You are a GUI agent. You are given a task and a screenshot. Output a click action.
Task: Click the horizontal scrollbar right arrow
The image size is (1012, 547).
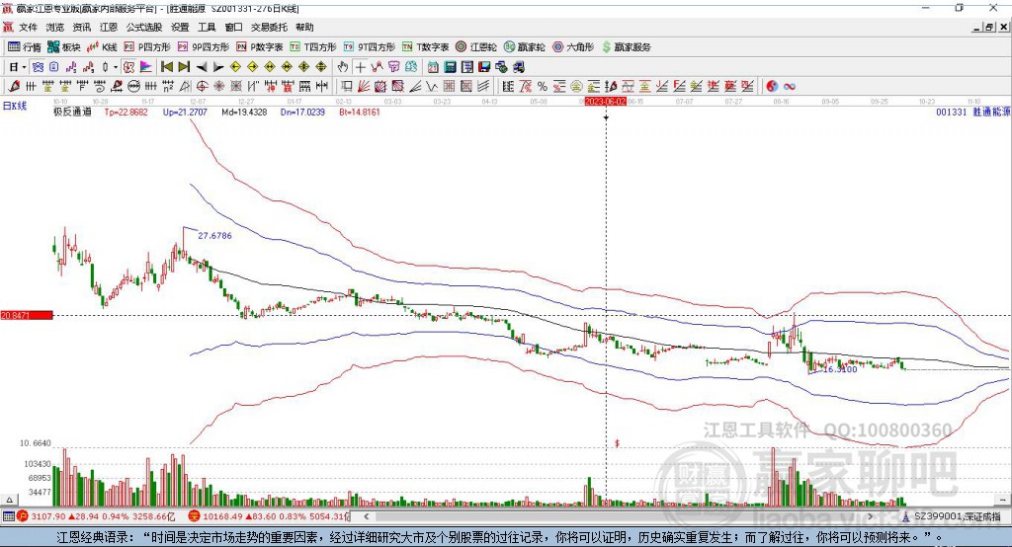[x=870, y=516]
